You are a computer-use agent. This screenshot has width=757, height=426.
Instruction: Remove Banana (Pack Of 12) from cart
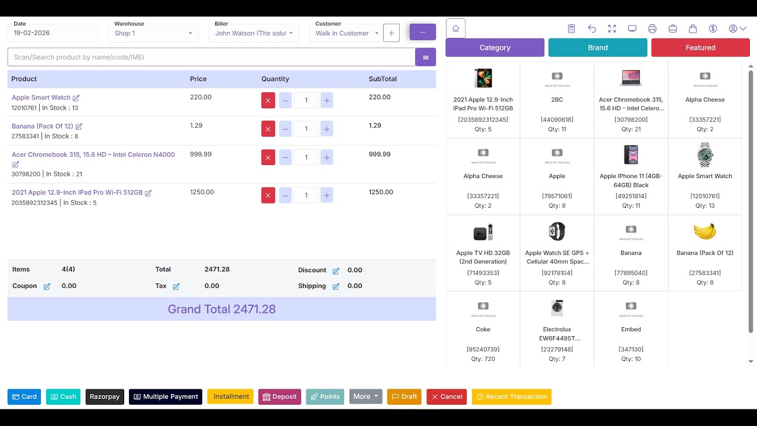[268, 129]
